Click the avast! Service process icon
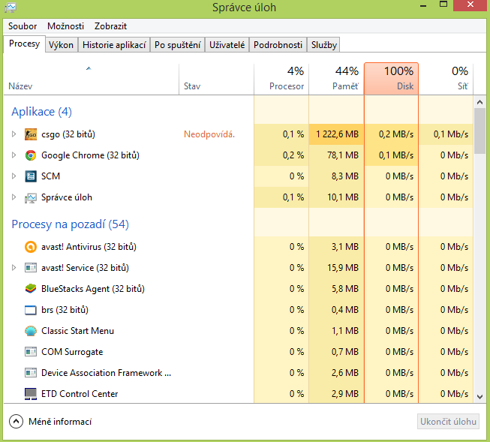Image resolution: width=490 pixels, height=442 pixels. [x=31, y=268]
